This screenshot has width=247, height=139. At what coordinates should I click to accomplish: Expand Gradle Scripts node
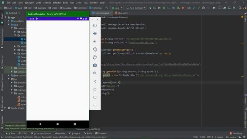pyautogui.click(x=5, y=108)
